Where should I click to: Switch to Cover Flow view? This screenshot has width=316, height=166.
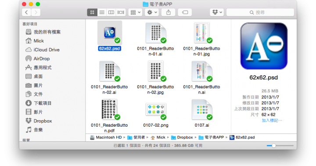click(121, 12)
